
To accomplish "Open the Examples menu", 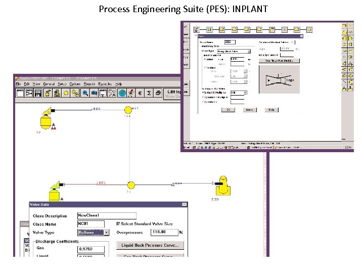I will (105, 84).
